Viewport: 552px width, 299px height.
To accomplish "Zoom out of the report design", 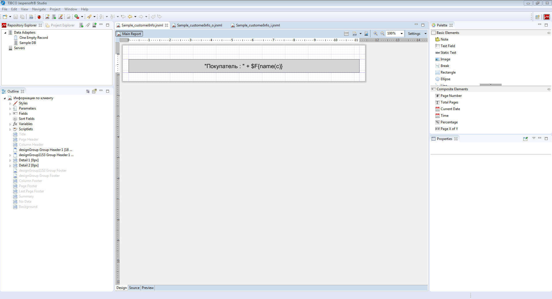I will click(x=382, y=34).
